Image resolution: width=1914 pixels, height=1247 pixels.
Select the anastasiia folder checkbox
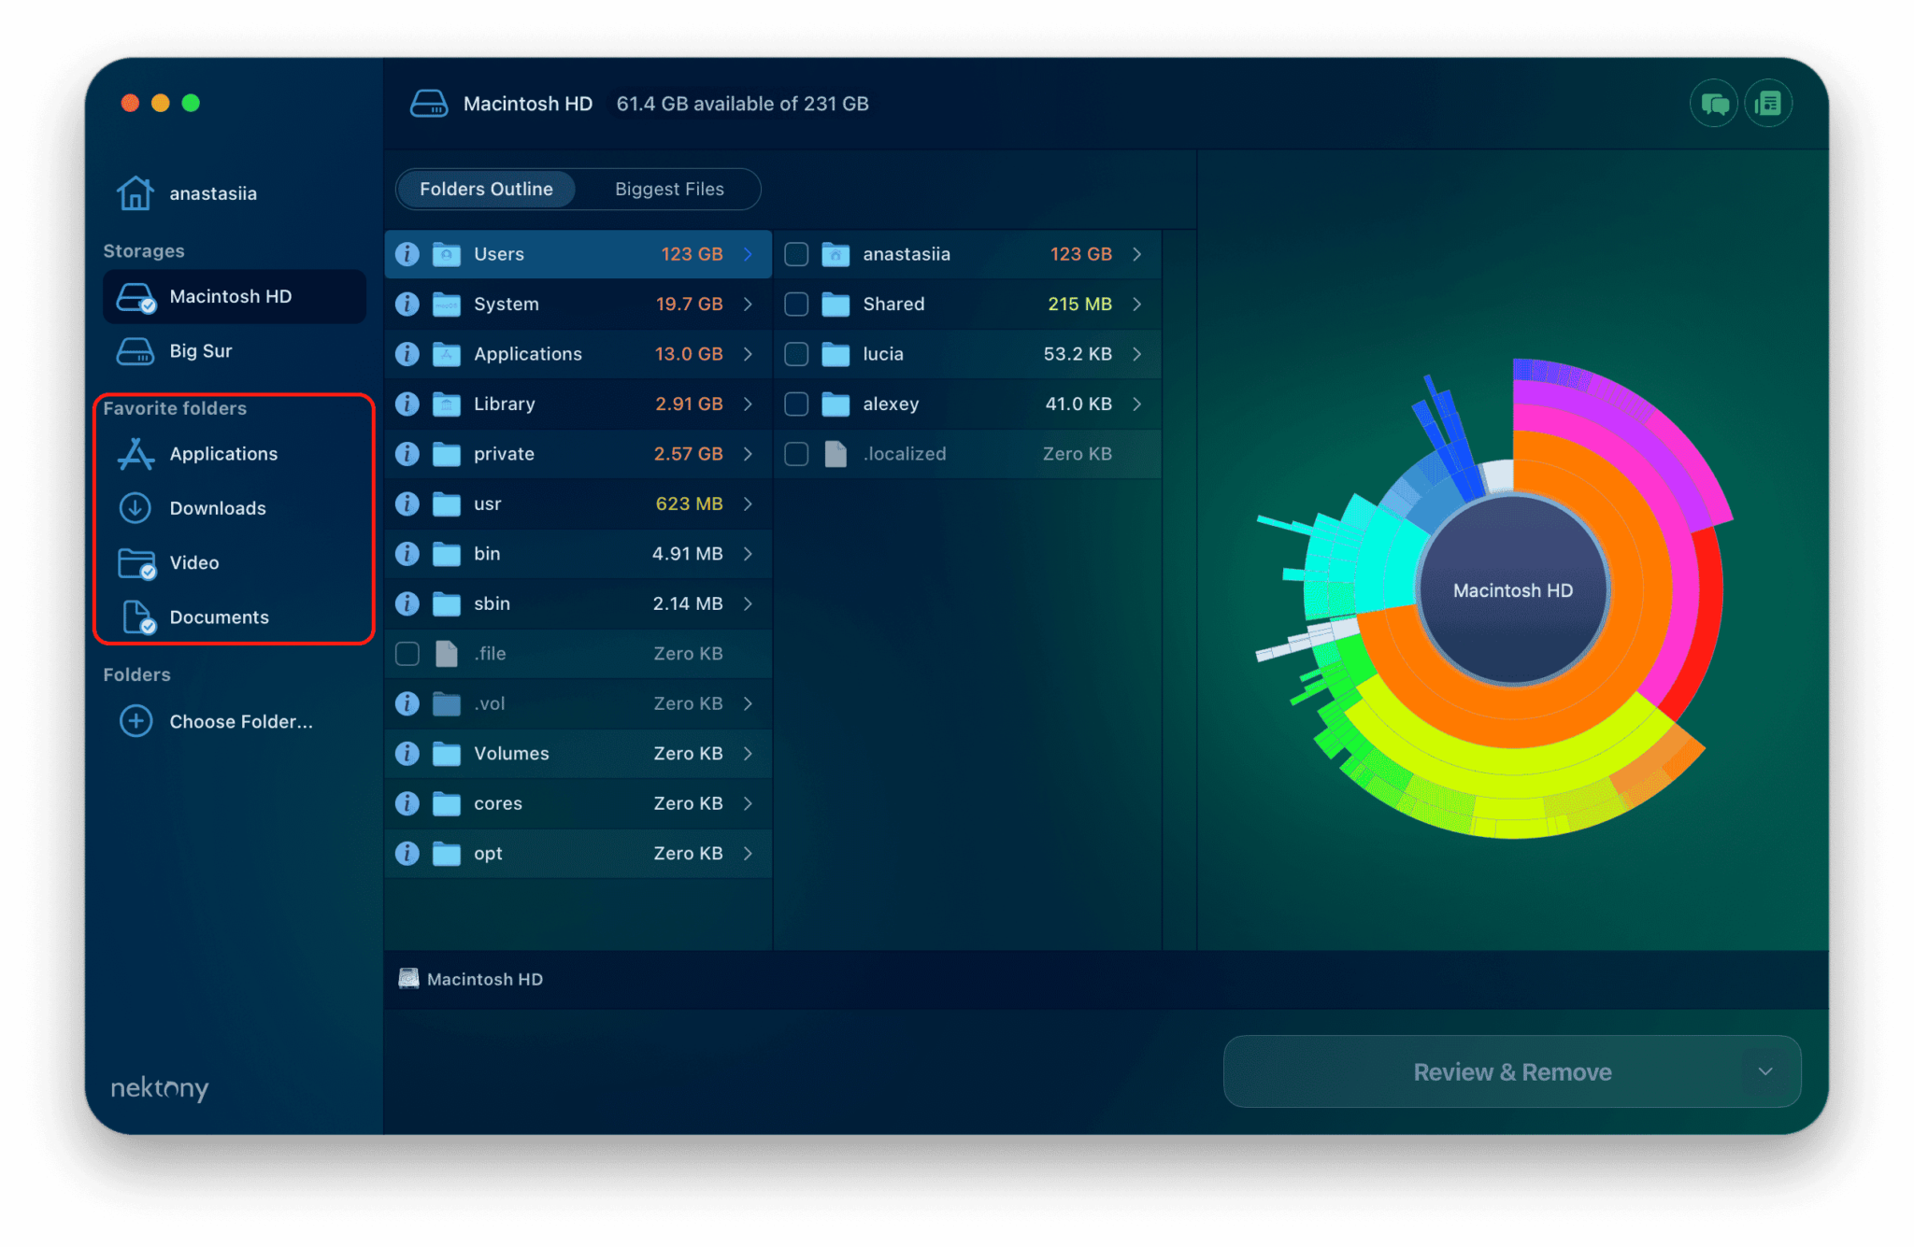point(796,253)
